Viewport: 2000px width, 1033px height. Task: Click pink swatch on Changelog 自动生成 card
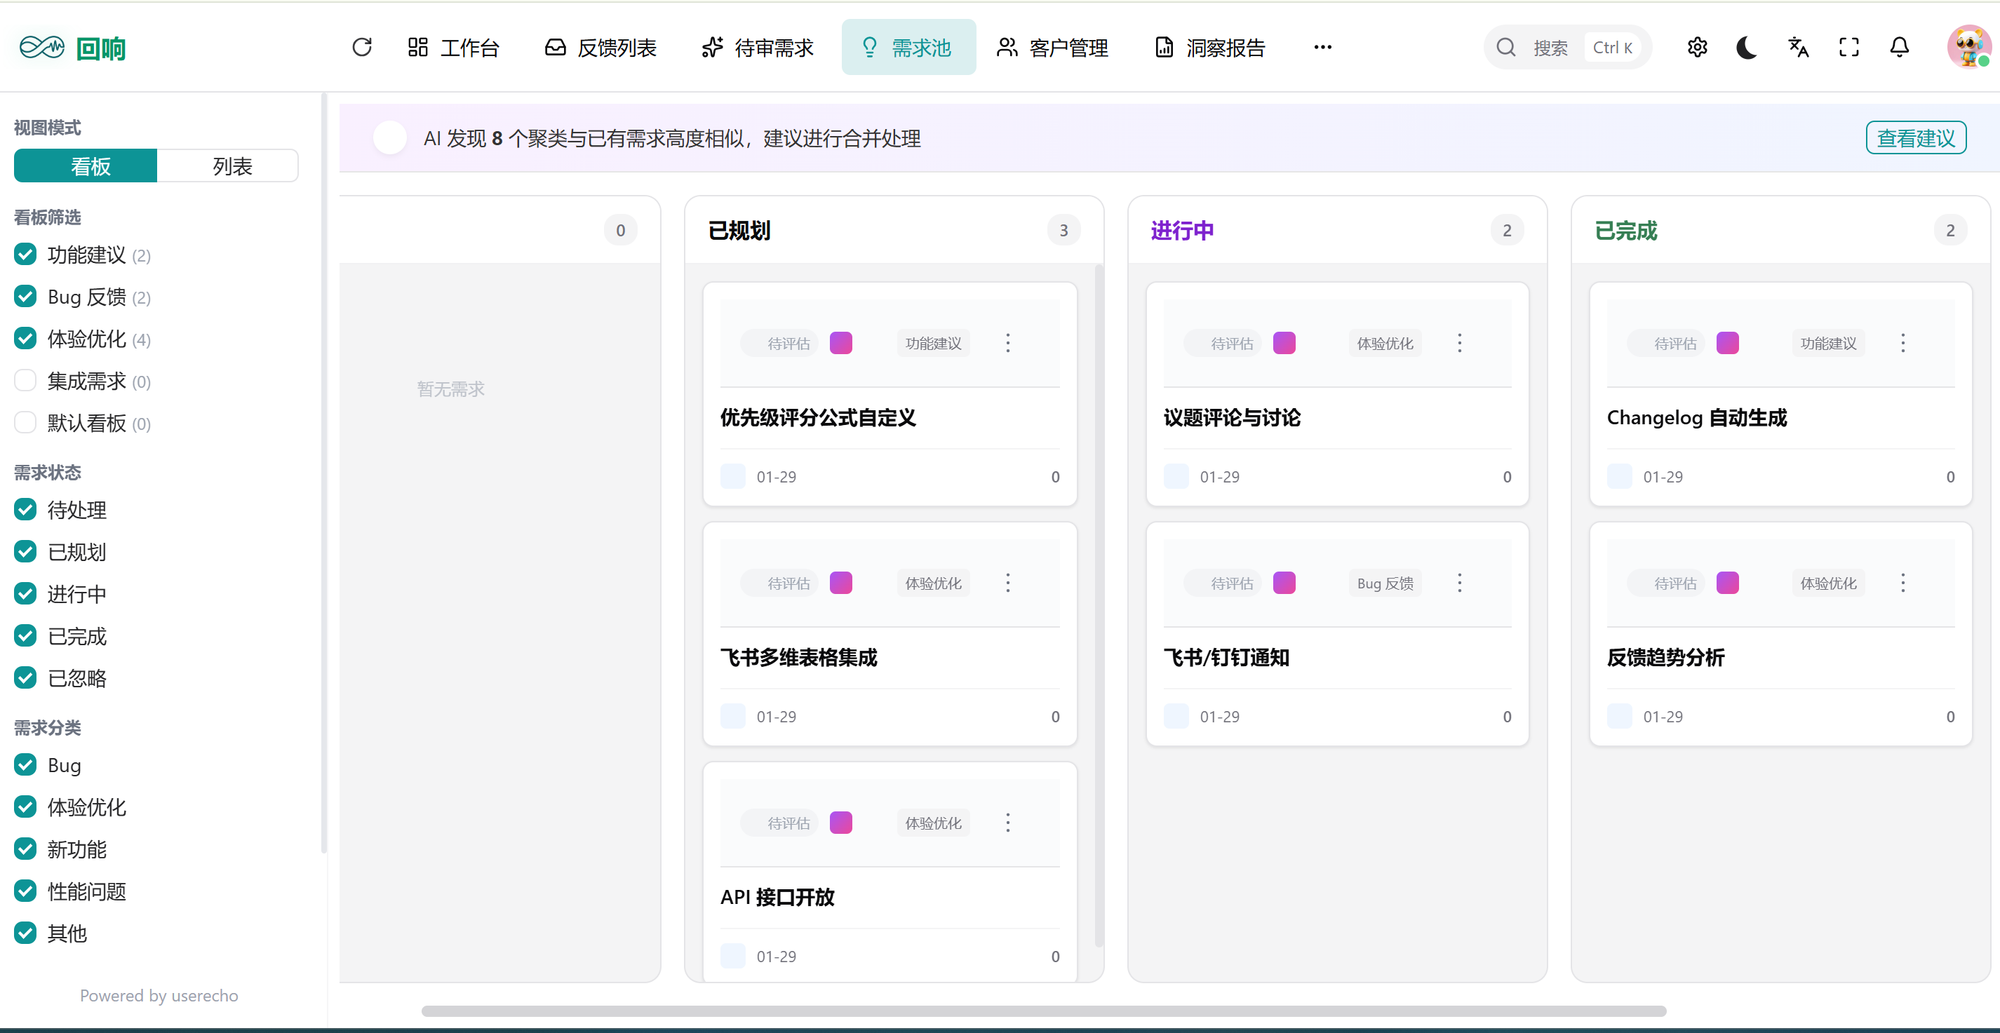coord(1726,343)
